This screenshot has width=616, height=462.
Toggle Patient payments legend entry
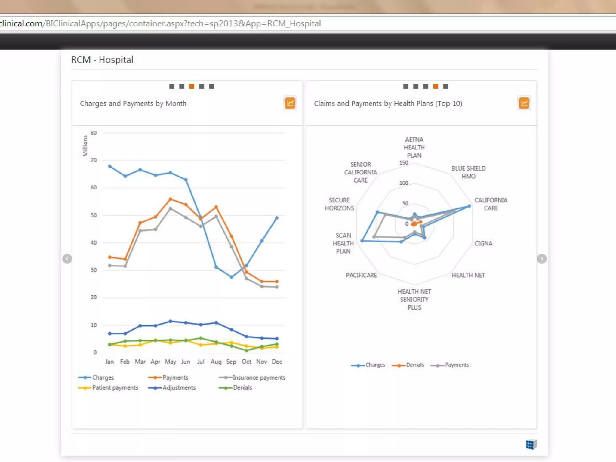pos(115,387)
